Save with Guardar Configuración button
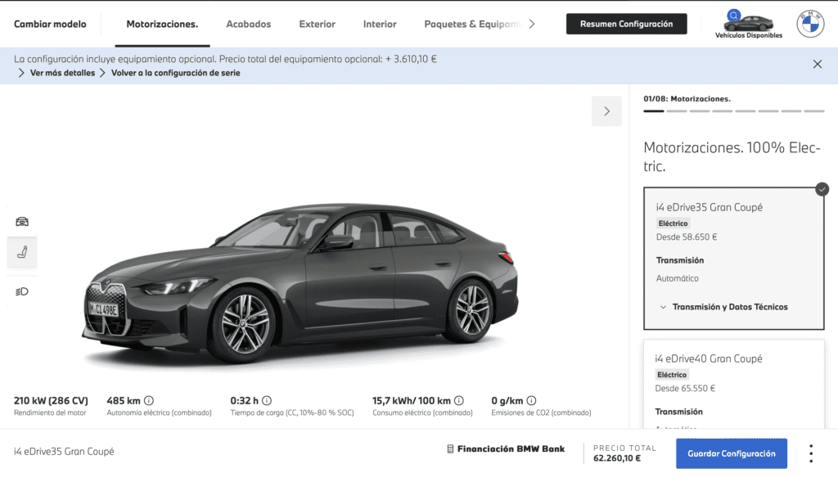This screenshot has height=478, width=838. tap(731, 453)
